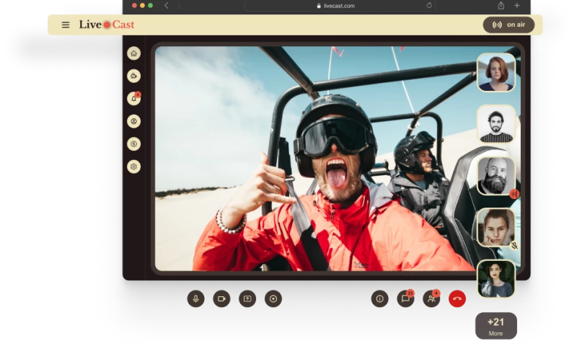
Task: Open the camera section in sidebar
Action: [x=133, y=76]
